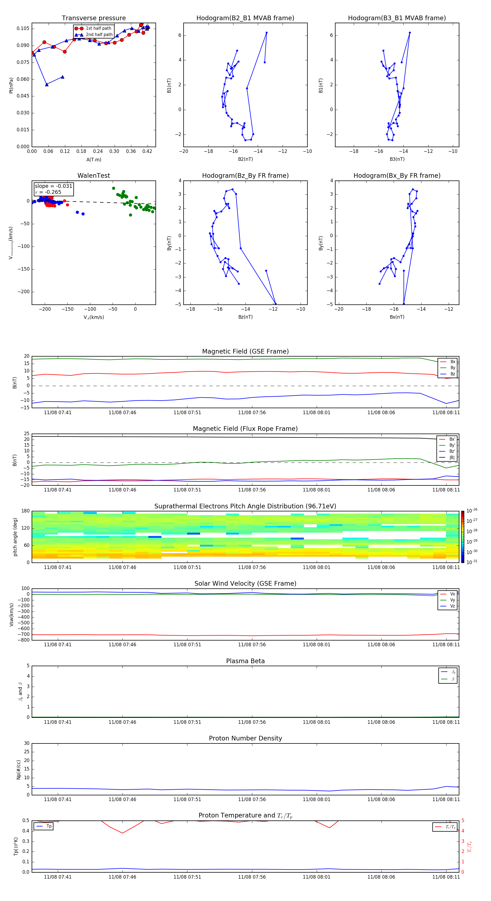
Task: Click the green β legend entry
Action: (x=448, y=679)
